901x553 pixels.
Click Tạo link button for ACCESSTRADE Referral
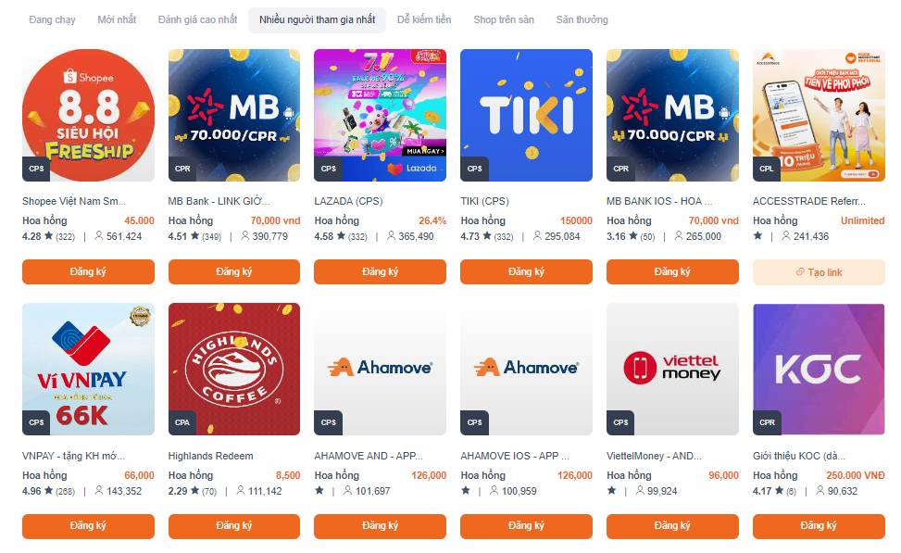pyautogui.click(x=819, y=272)
